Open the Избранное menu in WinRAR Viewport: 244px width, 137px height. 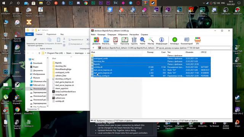coord(123,35)
